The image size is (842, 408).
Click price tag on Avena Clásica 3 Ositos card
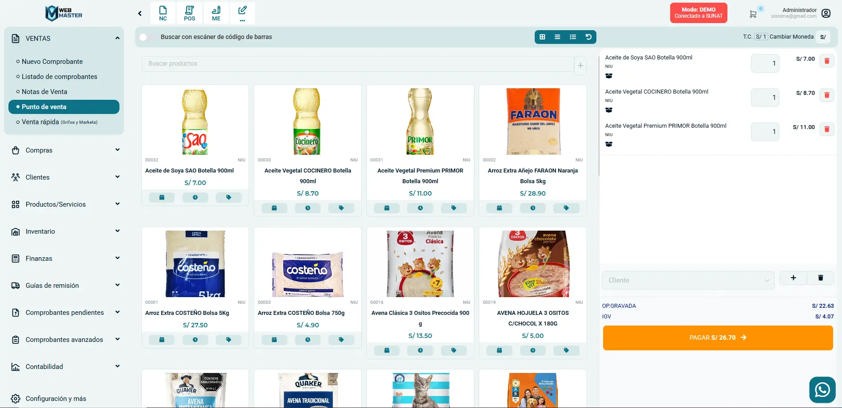tap(453, 350)
